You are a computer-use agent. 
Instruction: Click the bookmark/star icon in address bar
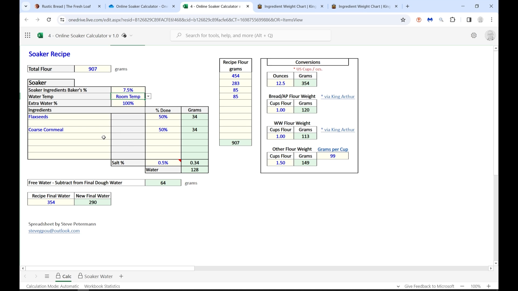tap(403, 20)
